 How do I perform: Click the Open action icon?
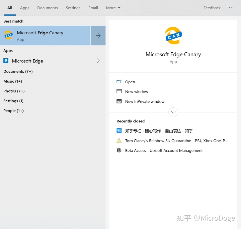119,82
